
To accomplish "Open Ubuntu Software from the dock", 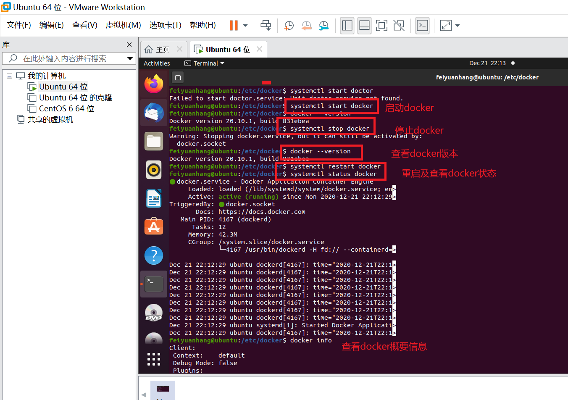I will click(154, 227).
